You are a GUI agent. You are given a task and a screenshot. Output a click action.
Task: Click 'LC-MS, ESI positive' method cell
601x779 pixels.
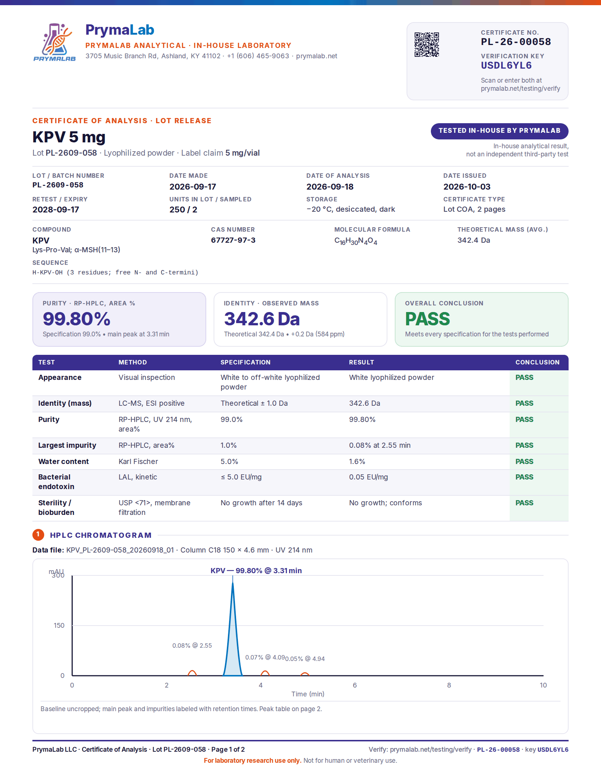click(151, 403)
